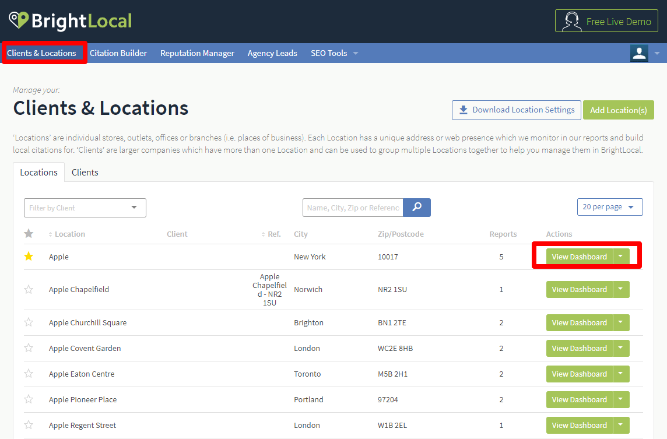
Task: Click the Apple Chapelfield location name
Action: [79, 289]
